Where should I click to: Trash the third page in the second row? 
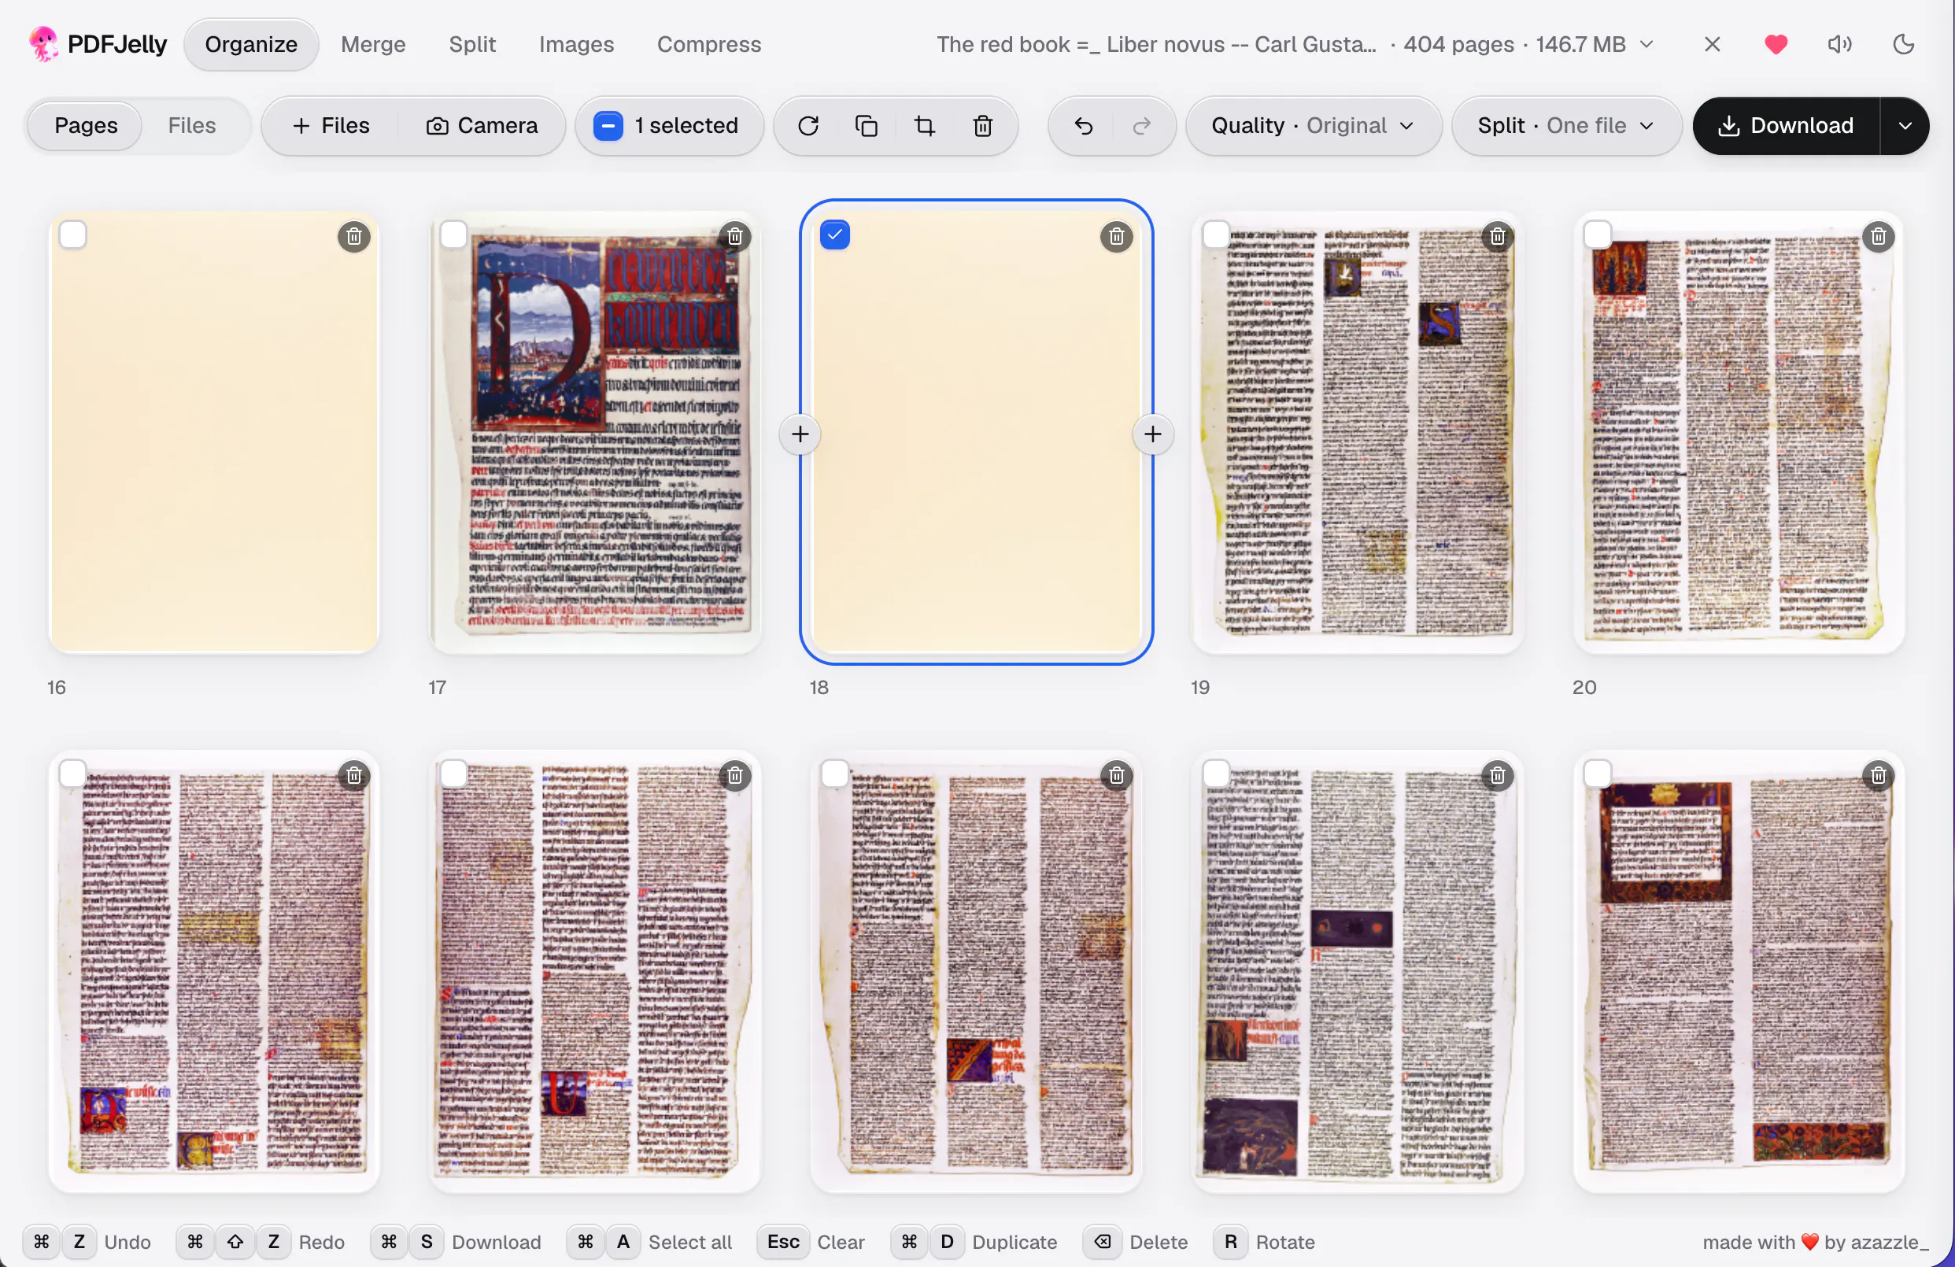(x=1116, y=776)
